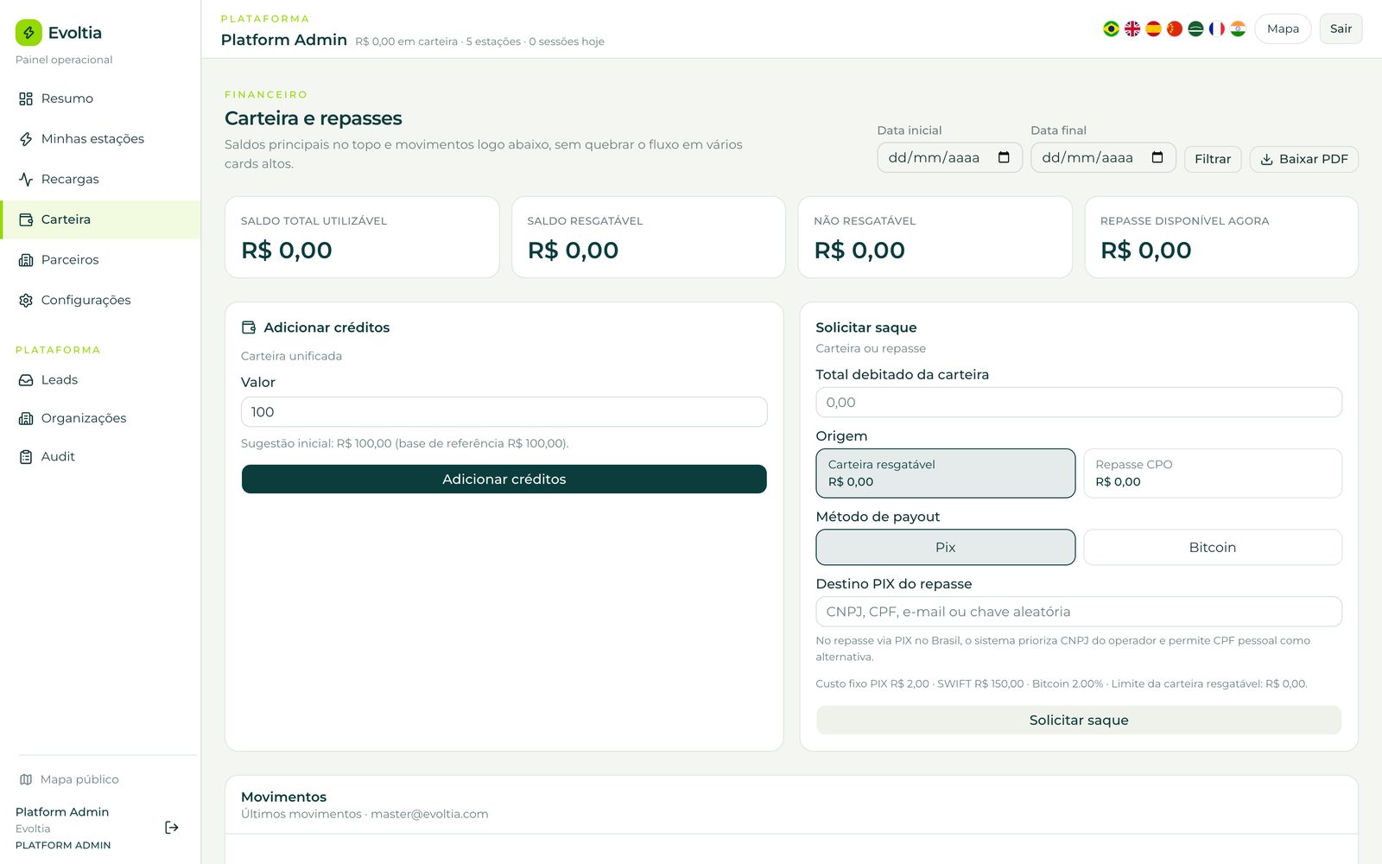Screen dimensions: 1382x864
Task: Open the Data inicial calendar picker
Action: click(1004, 157)
